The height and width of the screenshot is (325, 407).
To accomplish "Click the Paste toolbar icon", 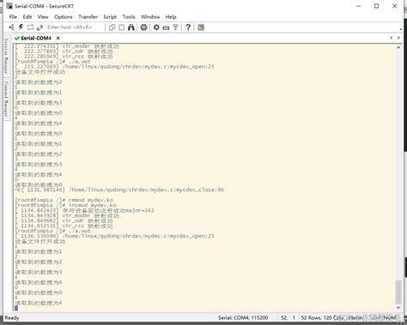I will tap(122, 27).
